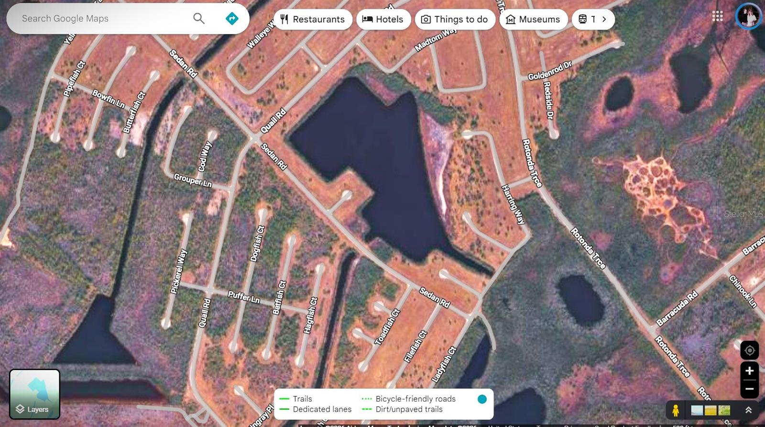
Task: Click the "Grouper Ln" street label
Action: point(193,180)
